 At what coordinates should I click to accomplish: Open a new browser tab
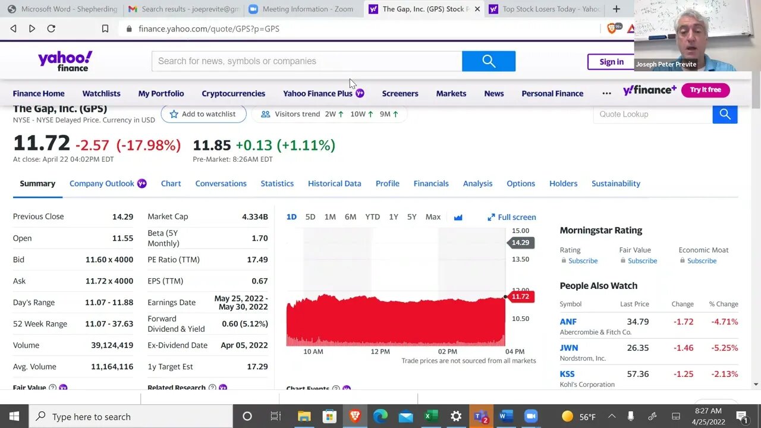click(616, 9)
